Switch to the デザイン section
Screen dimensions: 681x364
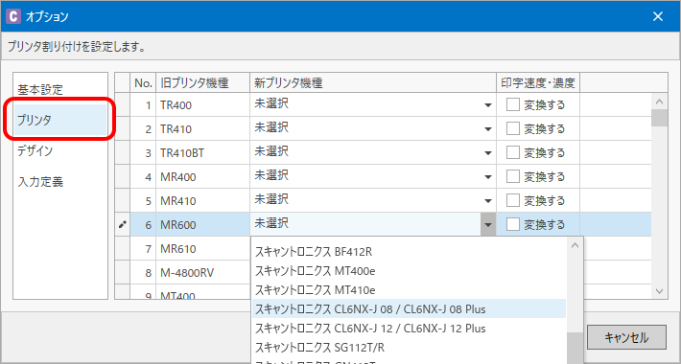coord(60,151)
